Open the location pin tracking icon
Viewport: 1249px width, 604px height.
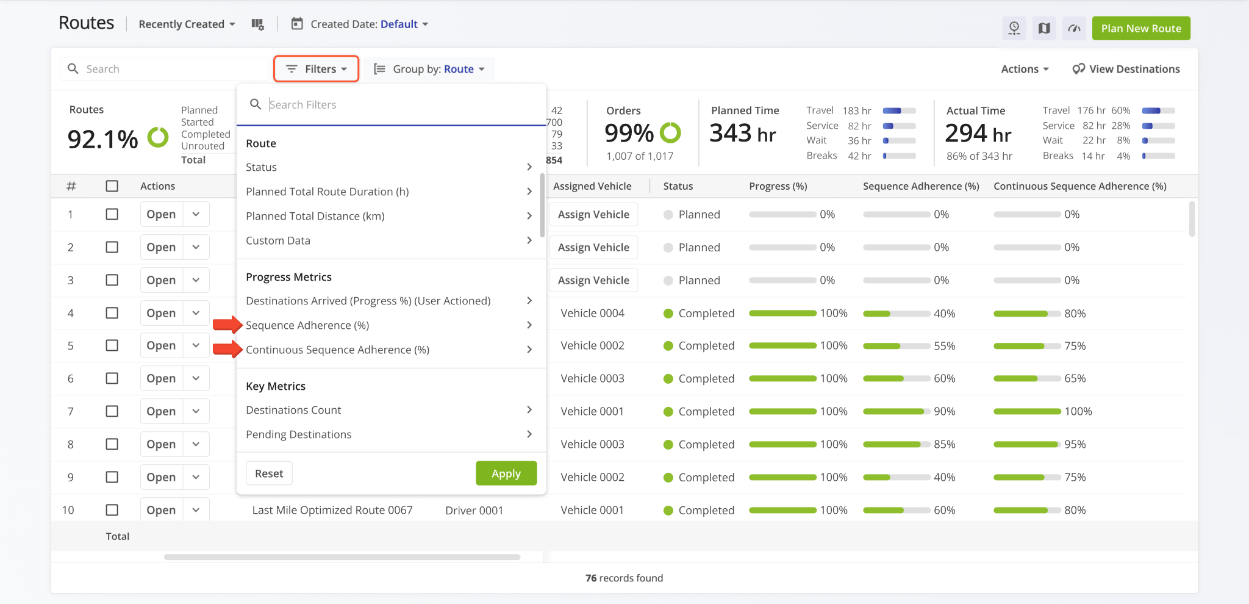[x=1014, y=28]
